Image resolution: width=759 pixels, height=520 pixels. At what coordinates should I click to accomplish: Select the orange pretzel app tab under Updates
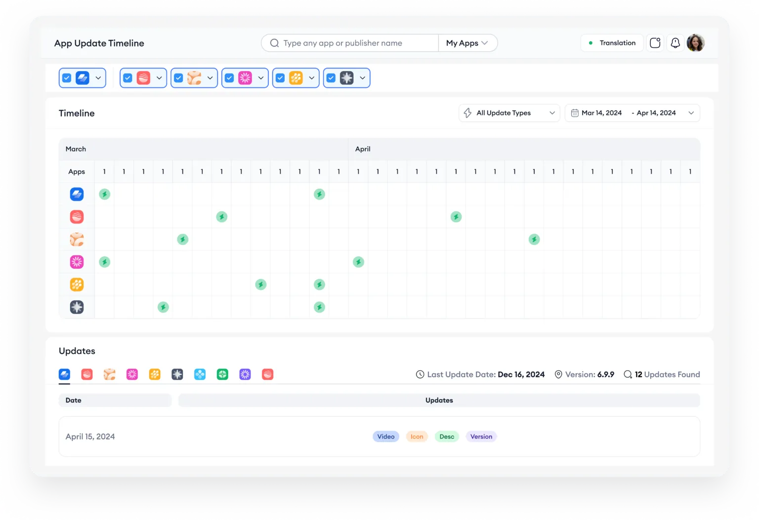coord(109,374)
